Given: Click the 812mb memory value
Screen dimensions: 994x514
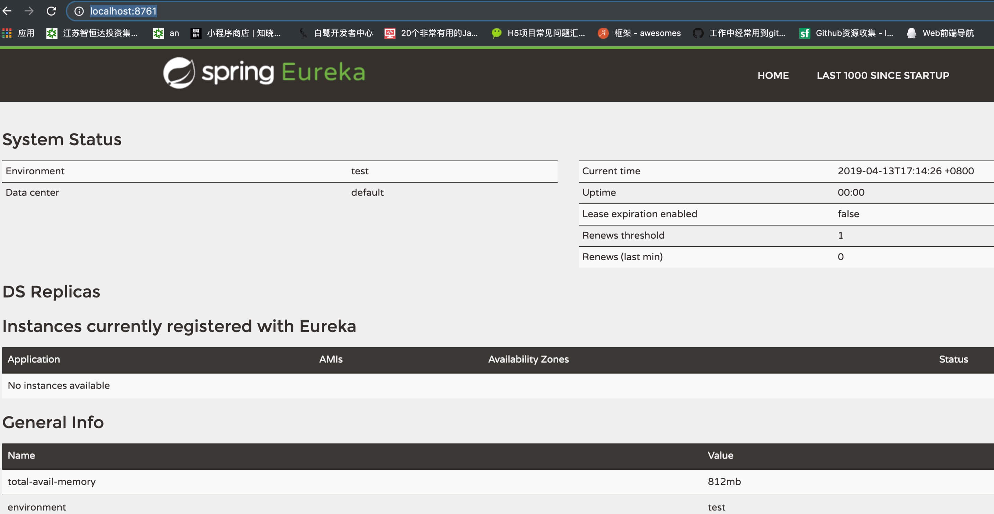Looking at the screenshot, I should tap(724, 481).
